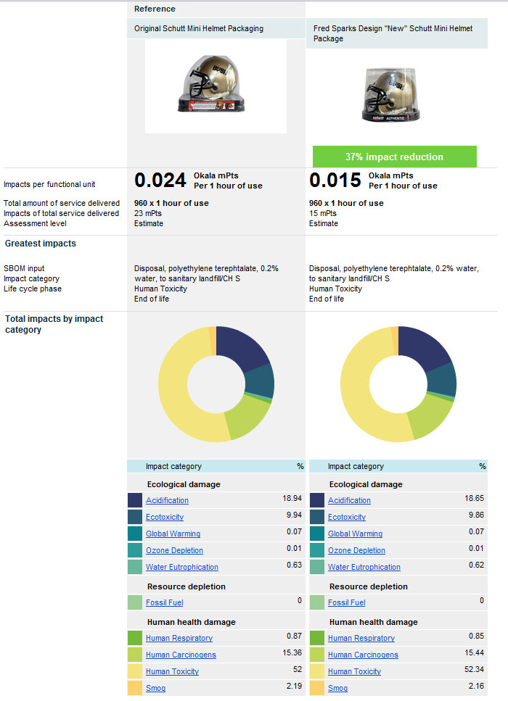Open Ozone Depletion link in Original packaging column
508x701 pixels.
[x=174, y=550]
